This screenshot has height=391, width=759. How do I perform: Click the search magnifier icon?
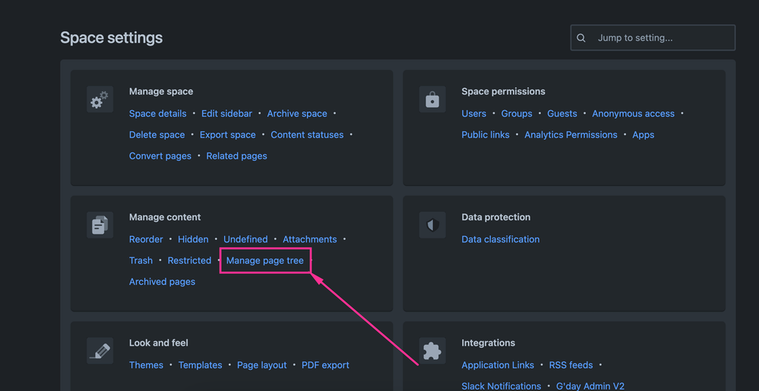(x=581, y=38)
